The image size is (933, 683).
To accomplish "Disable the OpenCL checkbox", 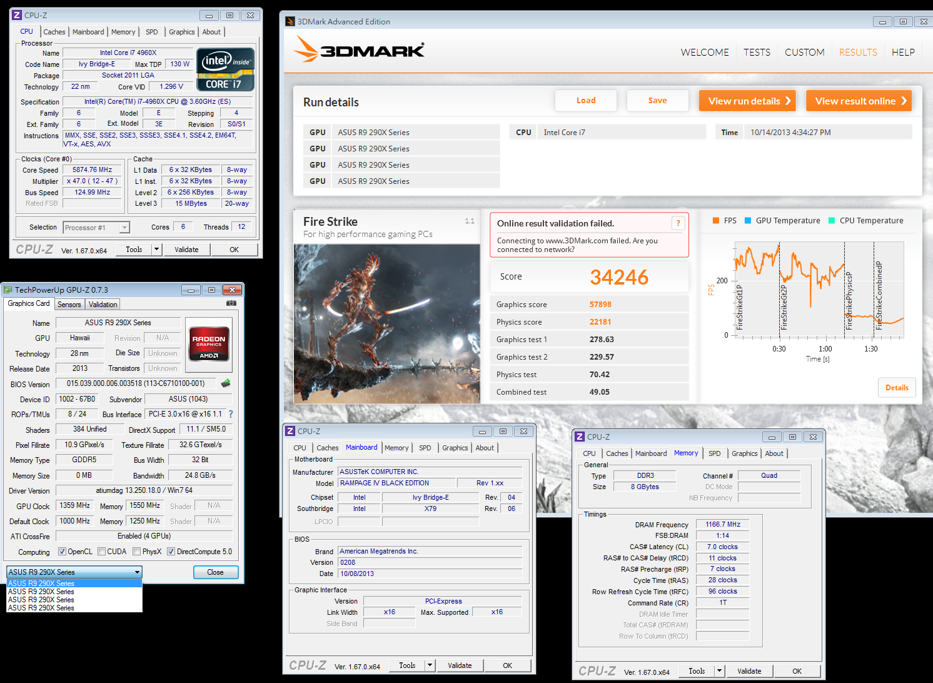I will (x=61, y=551).
